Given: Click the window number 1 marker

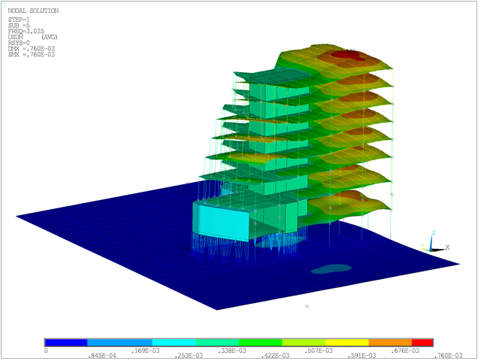Looking at the screenshot, I should (x=6, y=5).
